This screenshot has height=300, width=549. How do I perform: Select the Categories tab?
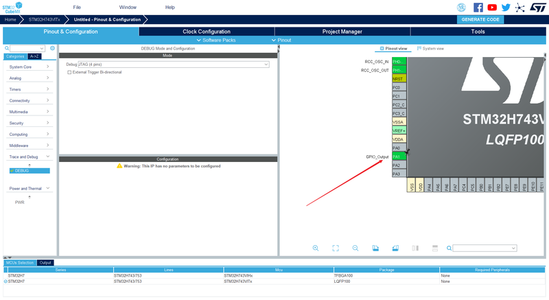(x=15, y=56)
